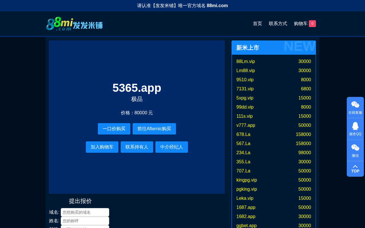
Task: Open 联系方式 in the navigation
Action: point(278,24)
